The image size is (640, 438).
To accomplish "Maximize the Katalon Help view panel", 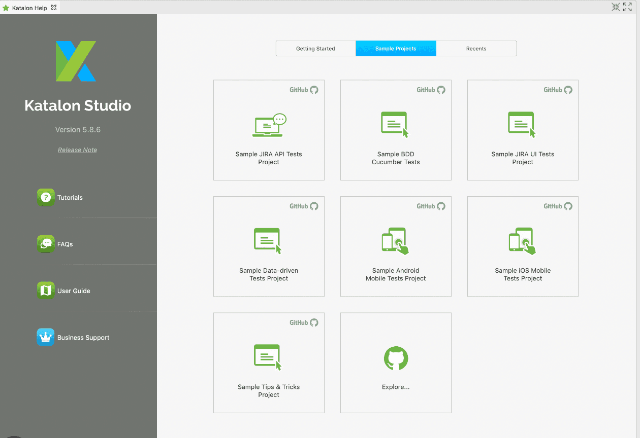I will click(627, 7).
